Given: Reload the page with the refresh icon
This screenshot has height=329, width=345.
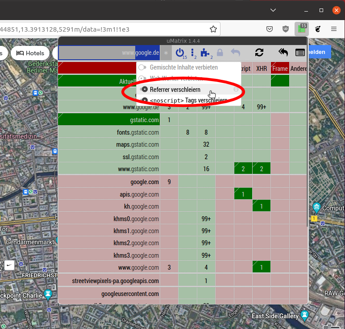Looking at the screenshot, I should (259, 53).
